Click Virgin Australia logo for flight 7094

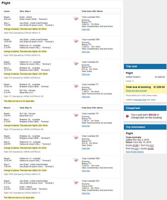click(x=76, y=41)
